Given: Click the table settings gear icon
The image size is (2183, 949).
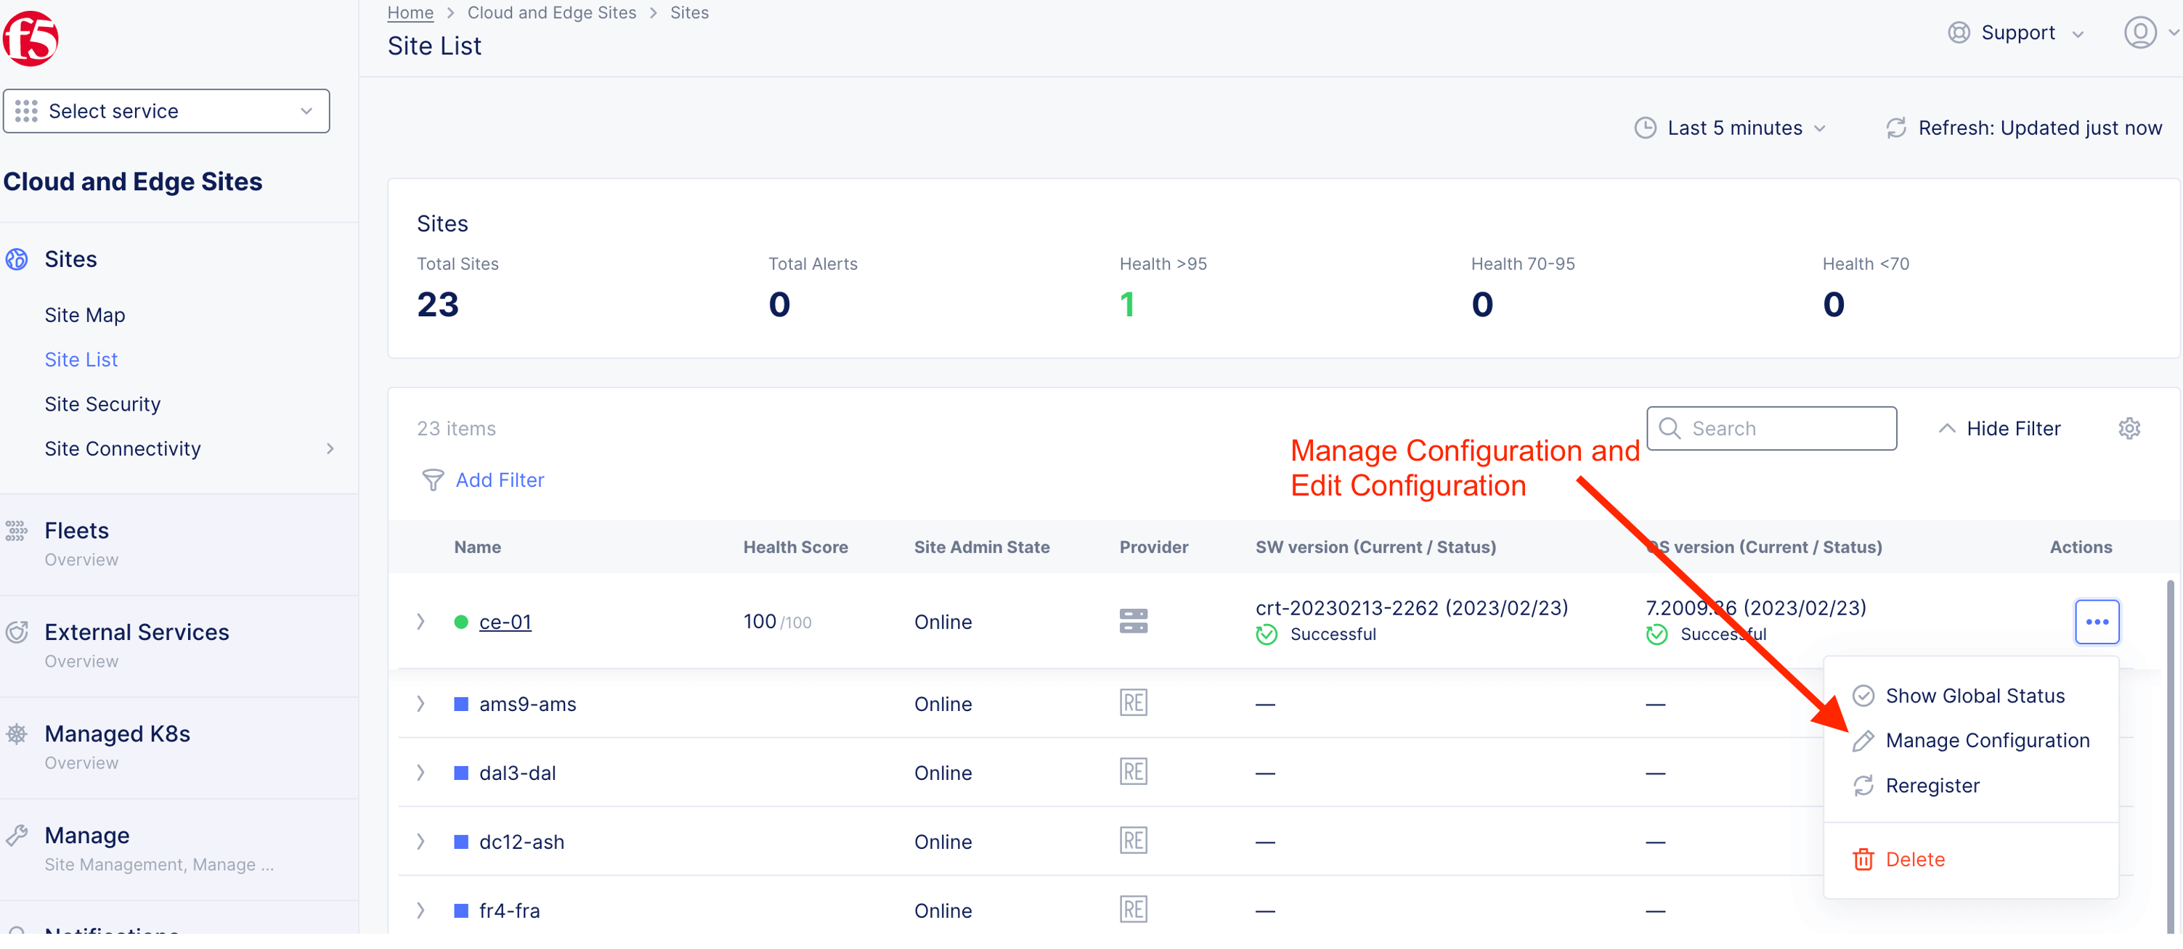Looking at the screenshot, I should point(2128,428).
